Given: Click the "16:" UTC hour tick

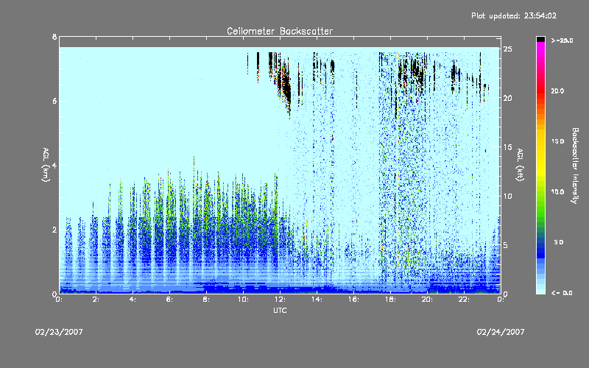Looking at the screenshot, I should [x=354, y=300].
